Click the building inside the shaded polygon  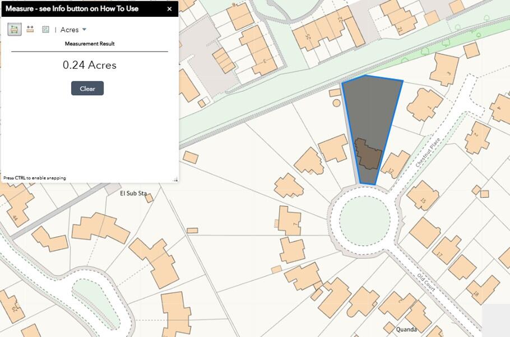[x=368, y=154]
